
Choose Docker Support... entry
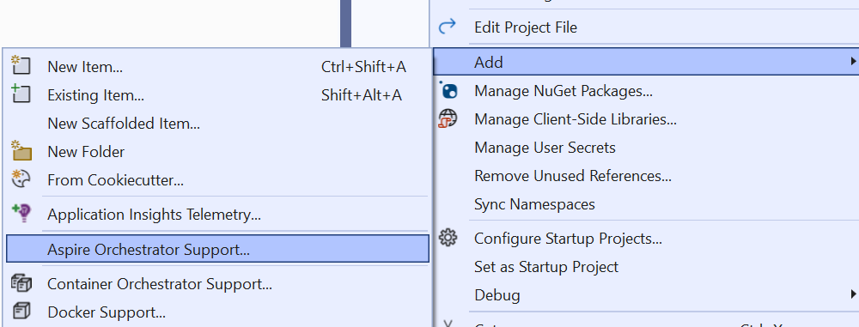click(217, 312)
